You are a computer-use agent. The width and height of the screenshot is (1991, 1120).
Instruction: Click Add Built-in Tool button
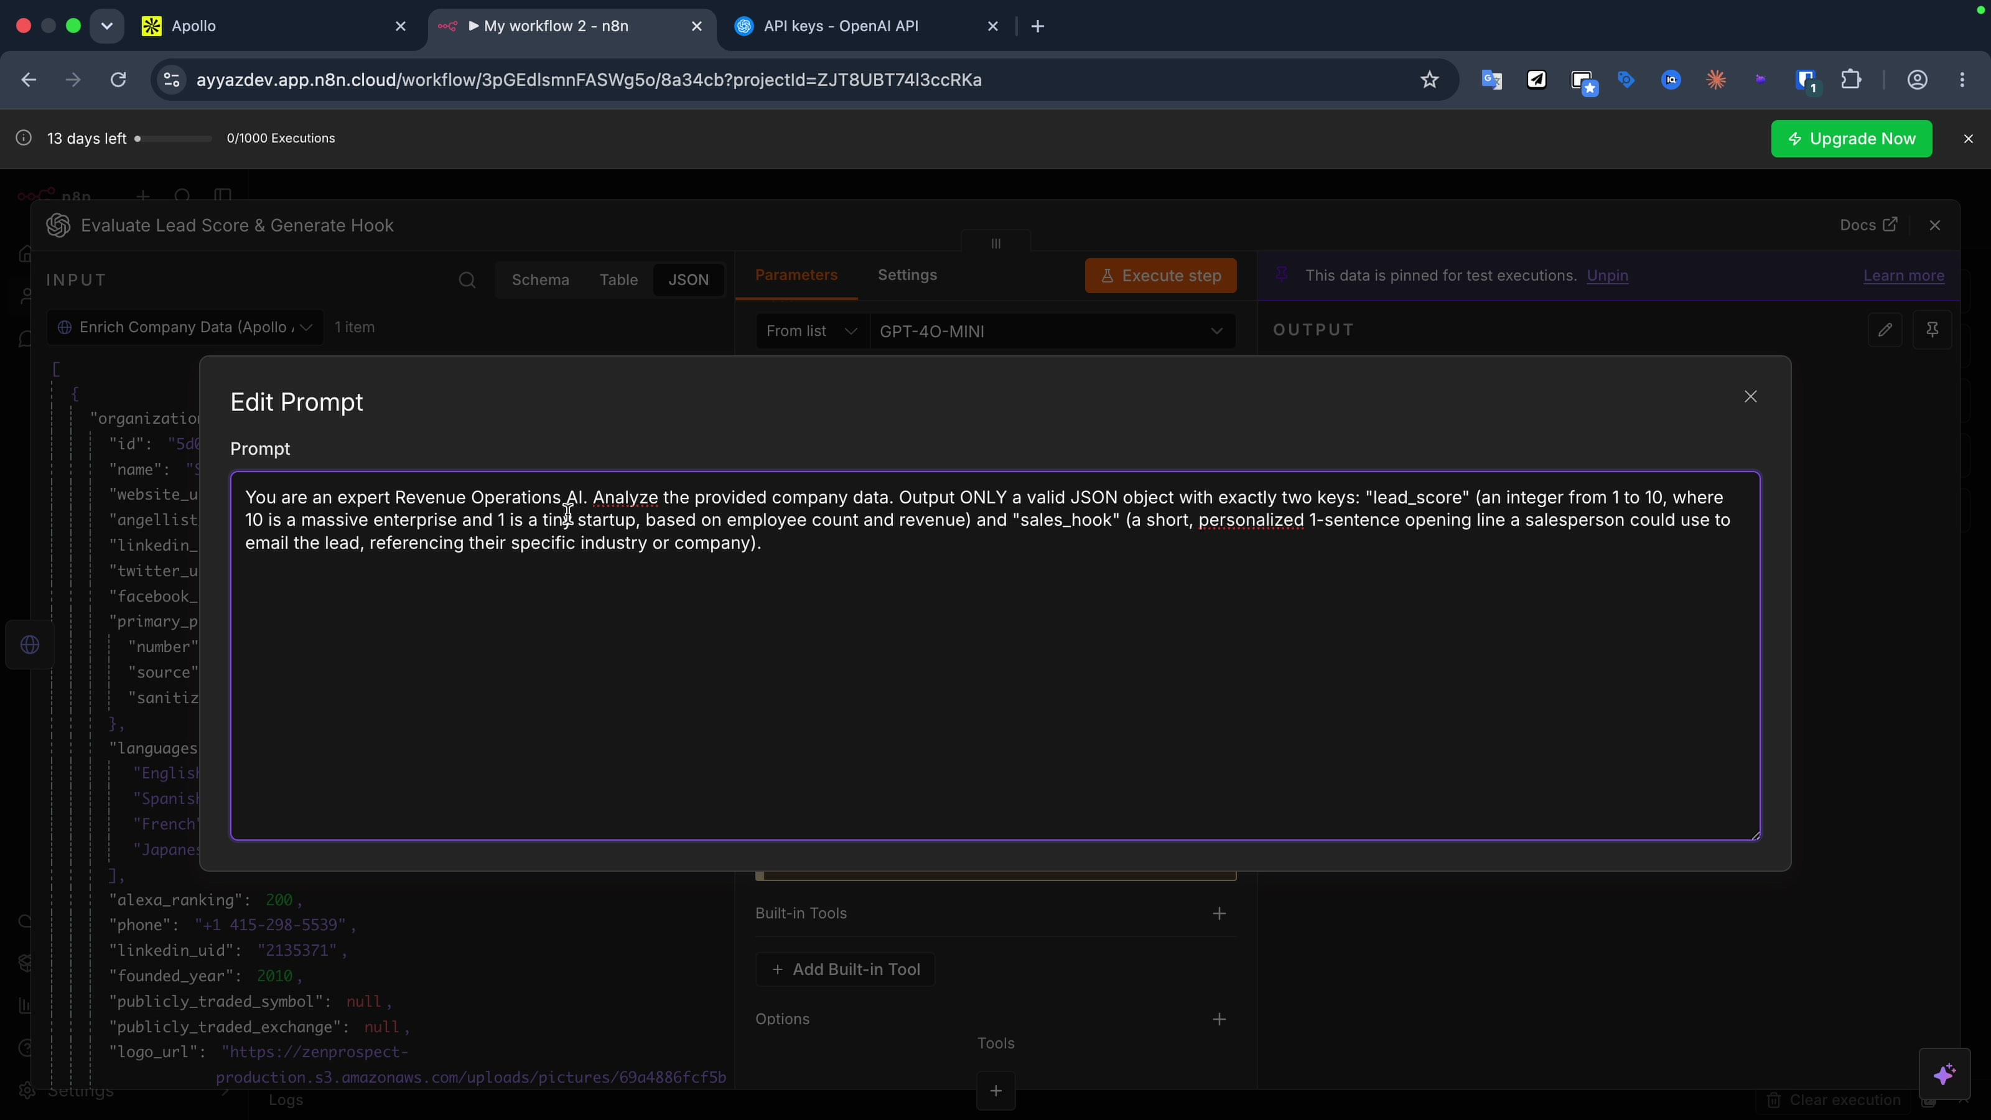[845, 969]
